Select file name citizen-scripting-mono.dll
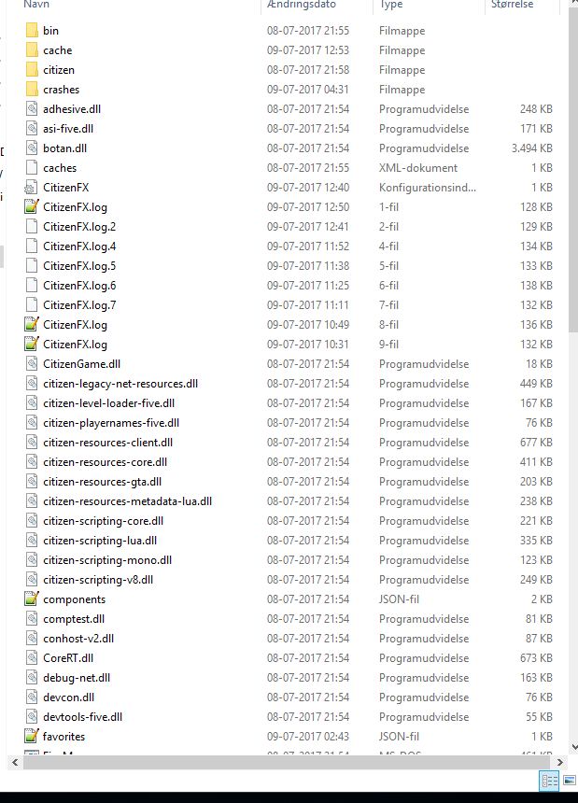This screenshot has width=578, height=803. [x=107, y=559]
